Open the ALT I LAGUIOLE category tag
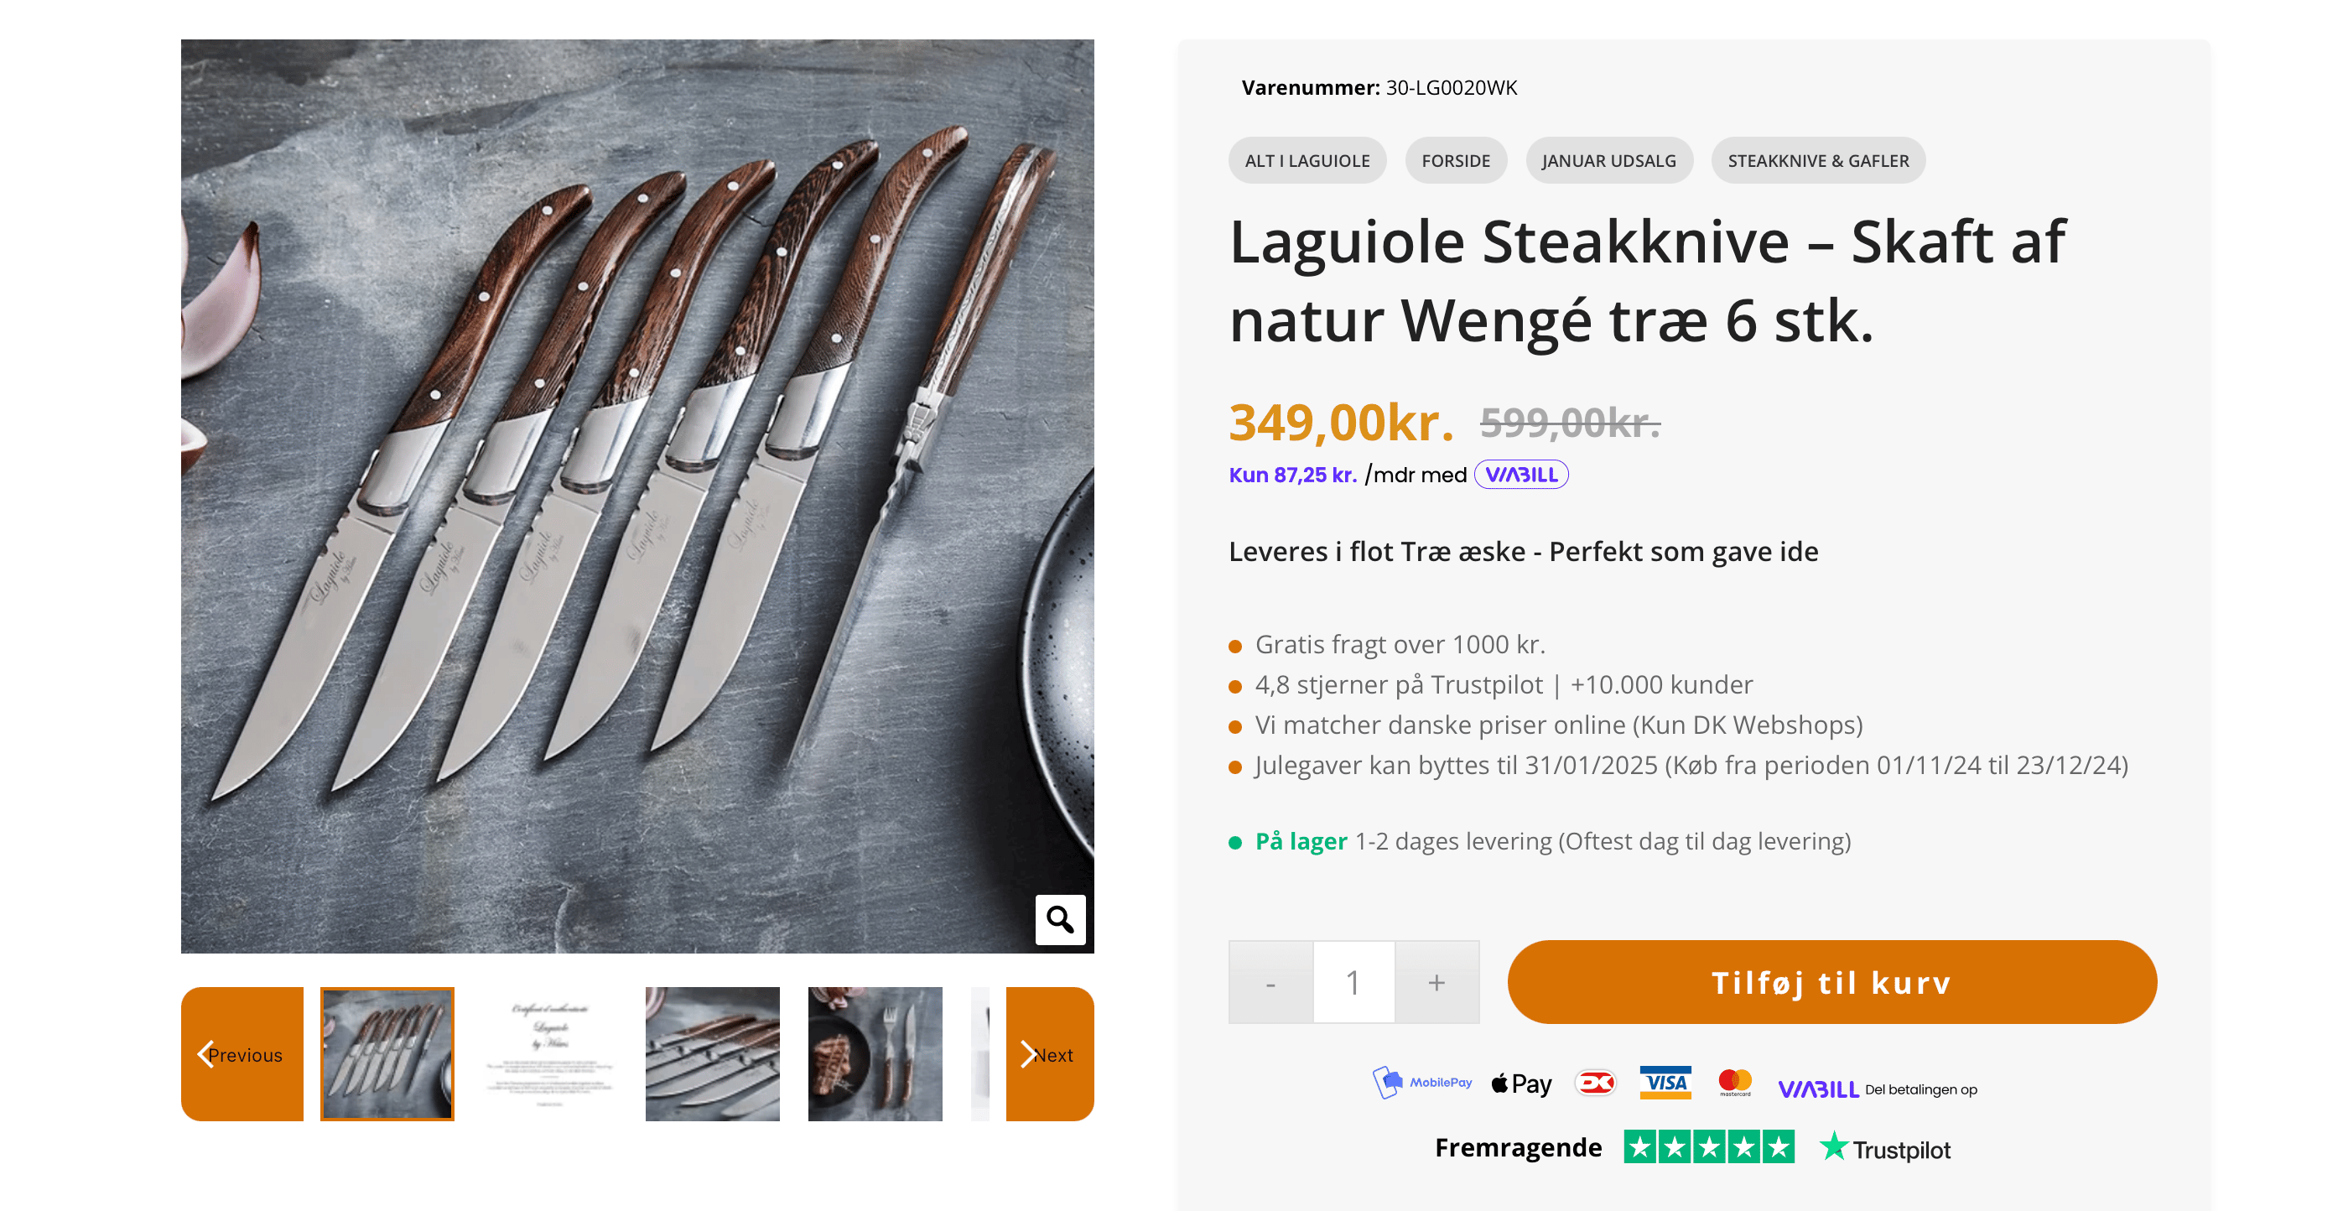Viewport: 2343px width, 1211px height. click(1307, 161)
